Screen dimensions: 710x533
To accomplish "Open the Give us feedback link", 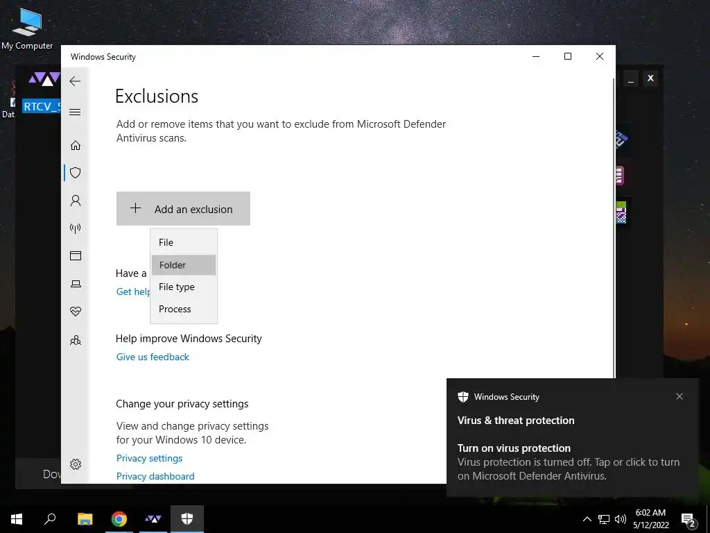I will tap(153, 357).
